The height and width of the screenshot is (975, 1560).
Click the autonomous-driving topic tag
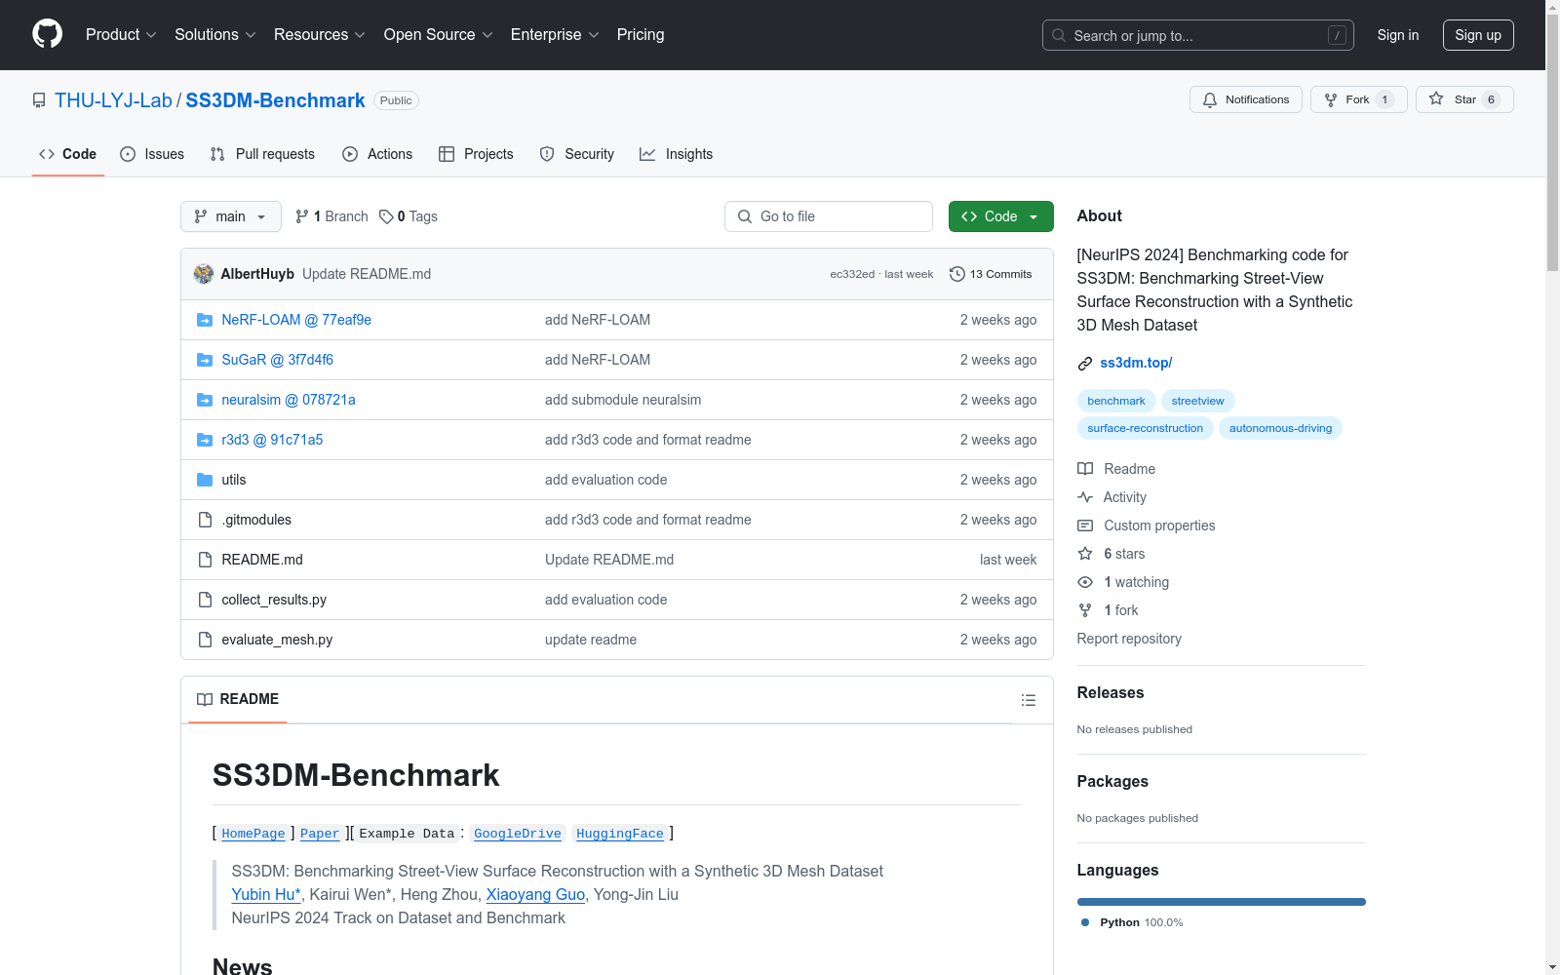(x=1280, y=428)
